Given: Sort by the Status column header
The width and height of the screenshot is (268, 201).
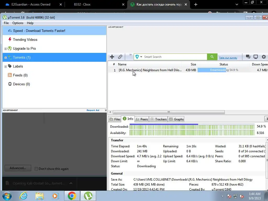Looking at the screenshot, I should point(224,64).
